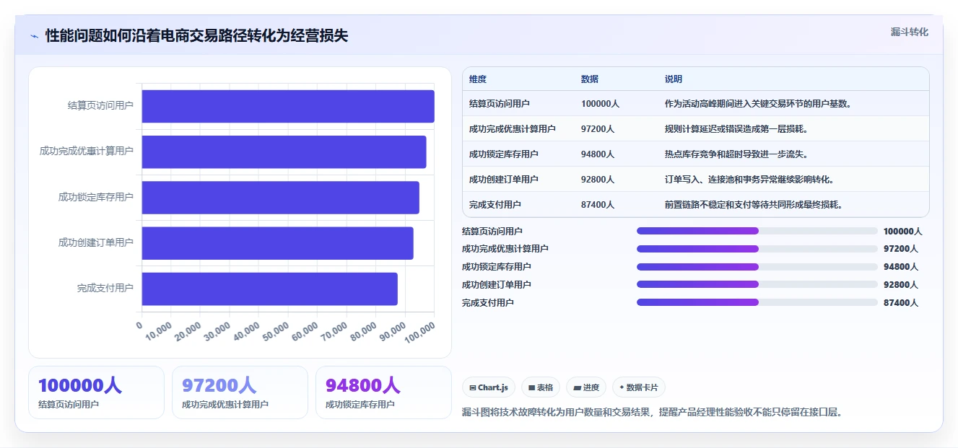Click the footer note starting 漏斗图将技术故障
Viewport: 958px width, 448px height.
tap(652, 413)
